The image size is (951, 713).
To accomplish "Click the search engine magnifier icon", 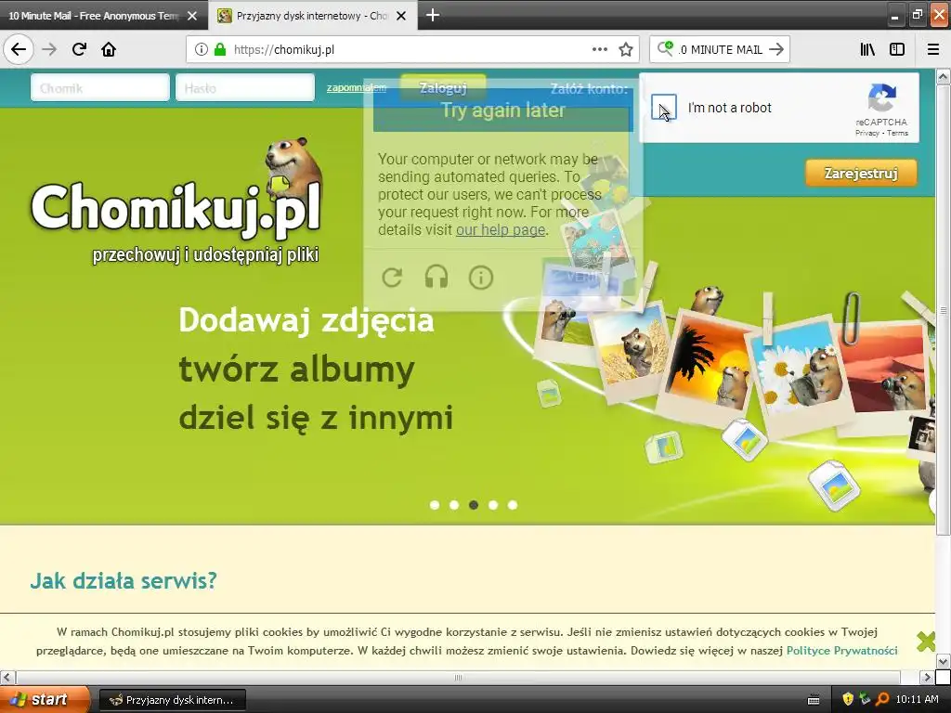I will [x=665, y=49].
